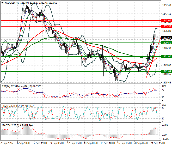Click the 1347.15 price scale value

click(167, 14)
